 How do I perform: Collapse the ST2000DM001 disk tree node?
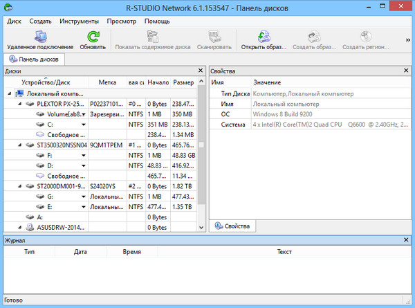[19, 186]
